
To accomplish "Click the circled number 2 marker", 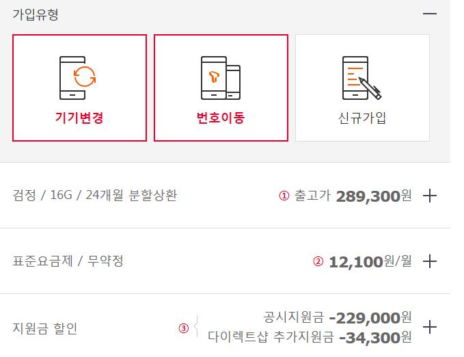I will pyautogui.click(x=318, y=261).
